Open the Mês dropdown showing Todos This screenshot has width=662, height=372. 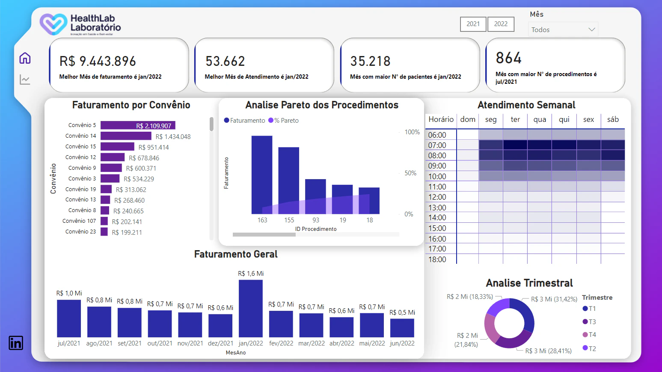point(563,30)
